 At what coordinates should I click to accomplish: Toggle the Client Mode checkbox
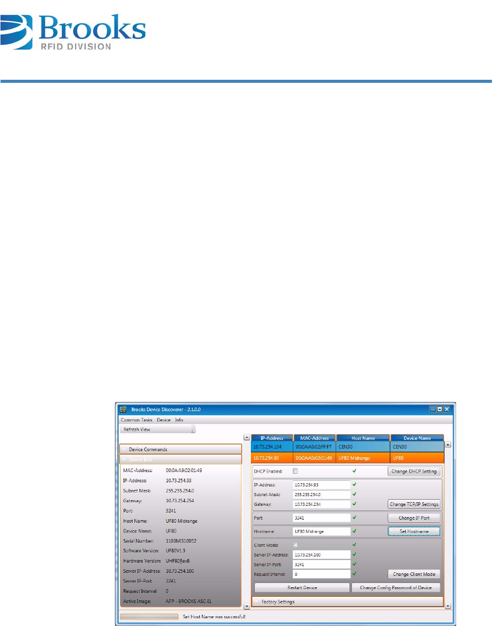[x=295, y=545]
